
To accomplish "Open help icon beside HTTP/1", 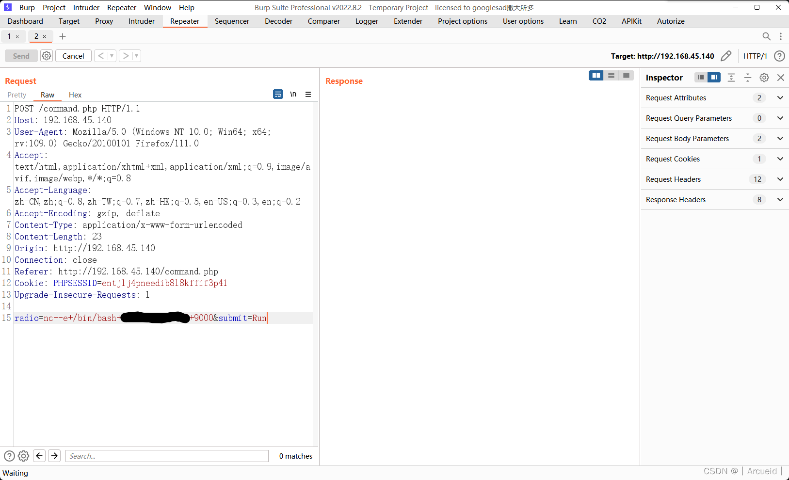I will [x=779, y=56].
